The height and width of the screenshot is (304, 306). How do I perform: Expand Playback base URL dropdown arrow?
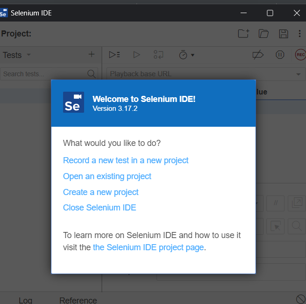(x=298, y=74)
